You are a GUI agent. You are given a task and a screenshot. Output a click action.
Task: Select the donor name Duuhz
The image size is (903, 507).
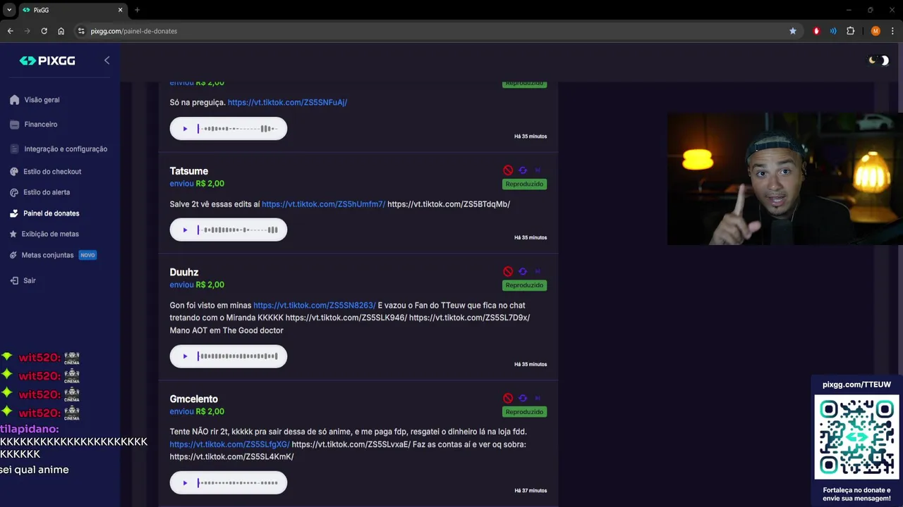click(x=184, y=273)
